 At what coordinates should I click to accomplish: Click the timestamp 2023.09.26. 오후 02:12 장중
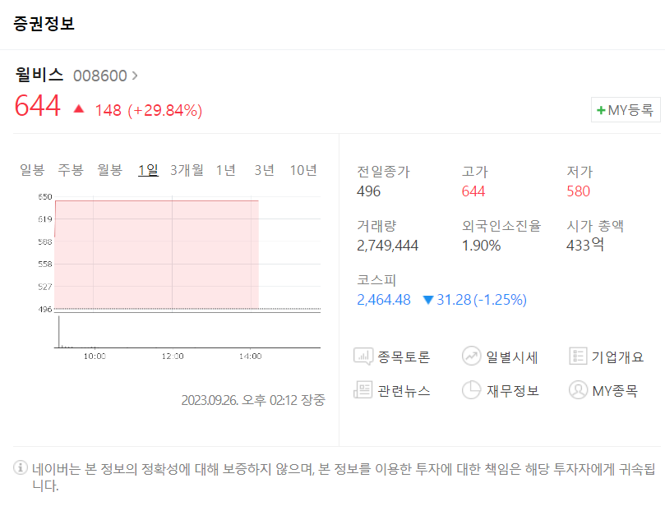(253, 400)
